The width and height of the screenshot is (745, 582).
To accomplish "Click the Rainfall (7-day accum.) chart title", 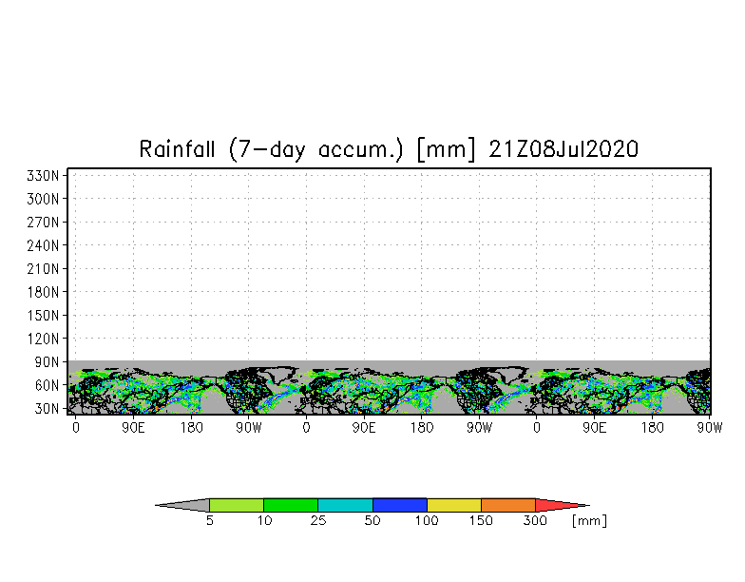I will (389, 149).
